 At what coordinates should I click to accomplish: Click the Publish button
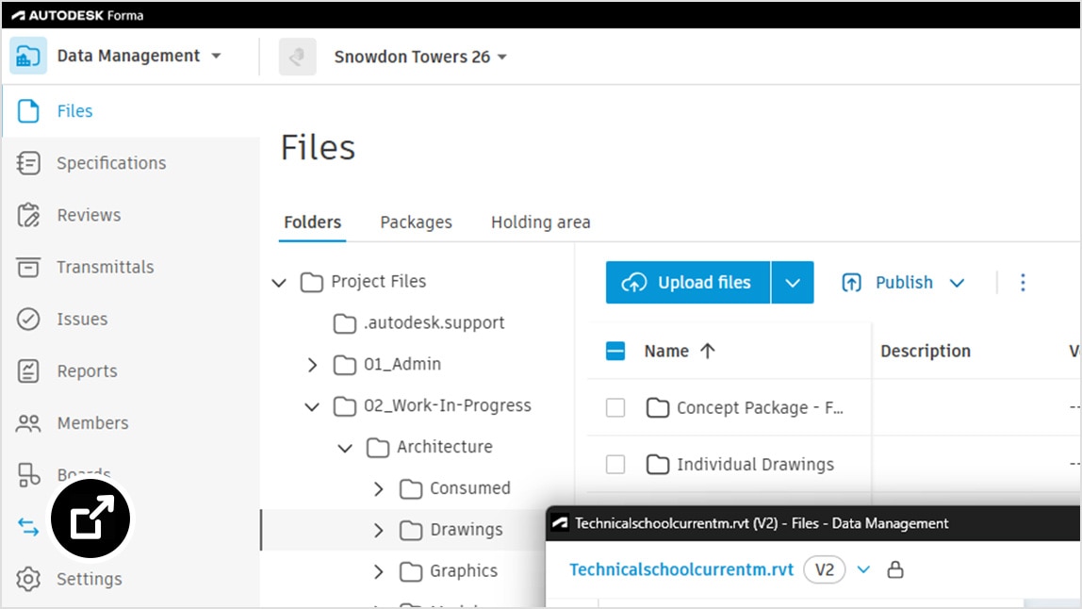pyautogui.click(x=888, y=283)
